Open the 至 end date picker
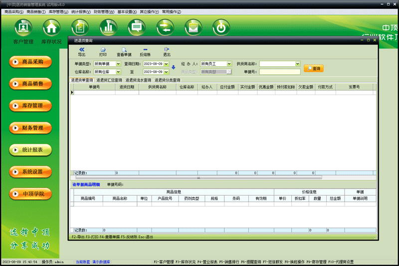399x266 pixels. coord(167,72)
